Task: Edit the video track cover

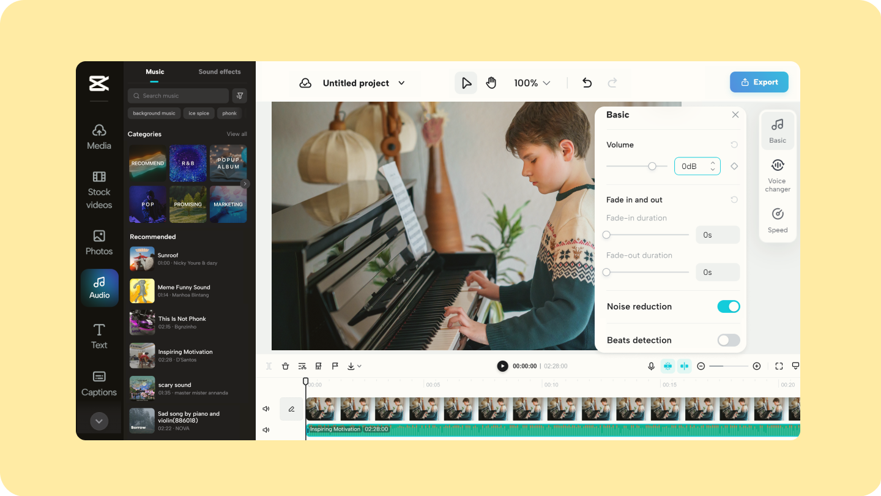Action: [x=291, y=408]
